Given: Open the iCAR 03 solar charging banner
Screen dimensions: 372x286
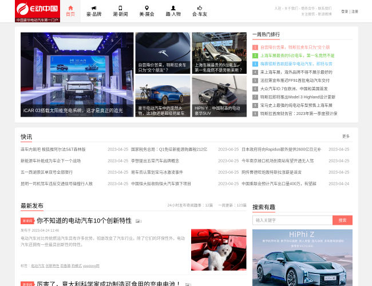Looking at the screenshot, I should point(76,74).
